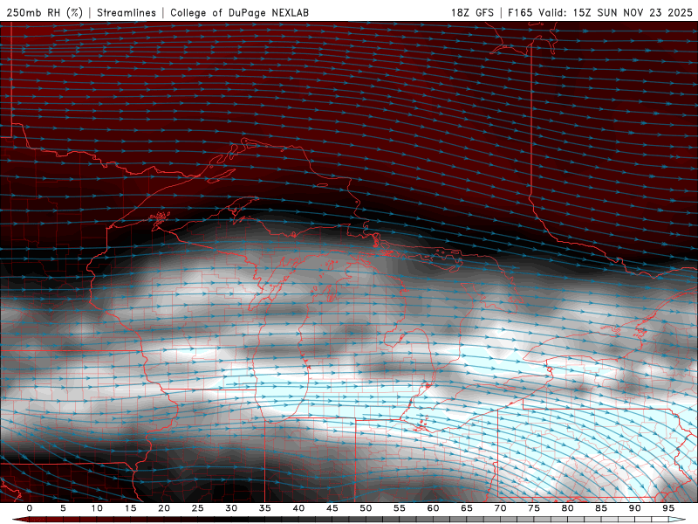Click the colorbar label "20"
Viewport: 698px width, 524px height.
pyautogui.click(x=164, y=508)
